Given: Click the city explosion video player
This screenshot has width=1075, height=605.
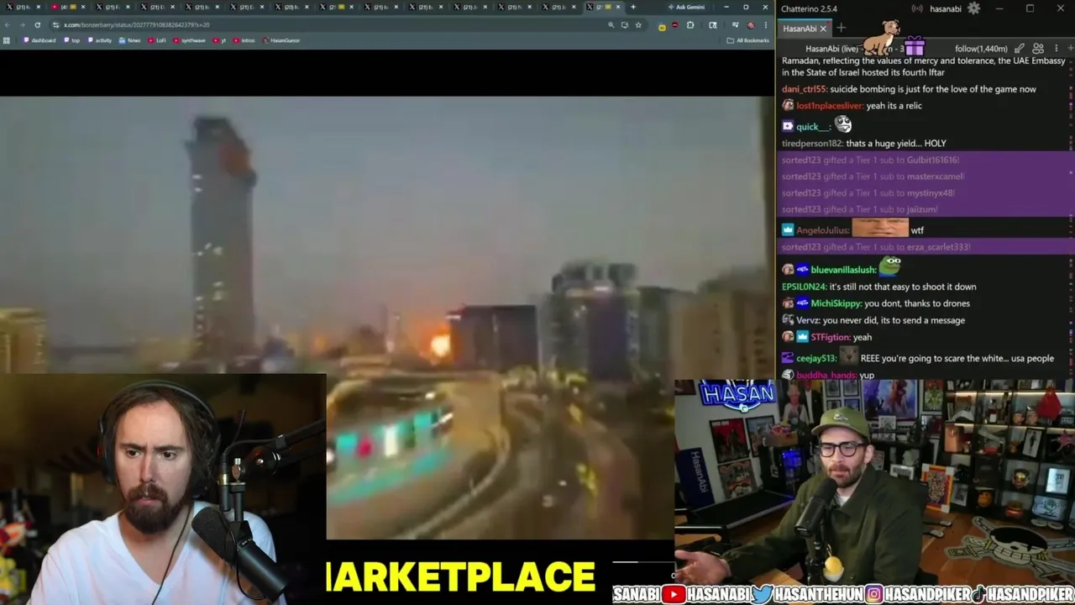Looking at the screenshot, I should [386, 318].
